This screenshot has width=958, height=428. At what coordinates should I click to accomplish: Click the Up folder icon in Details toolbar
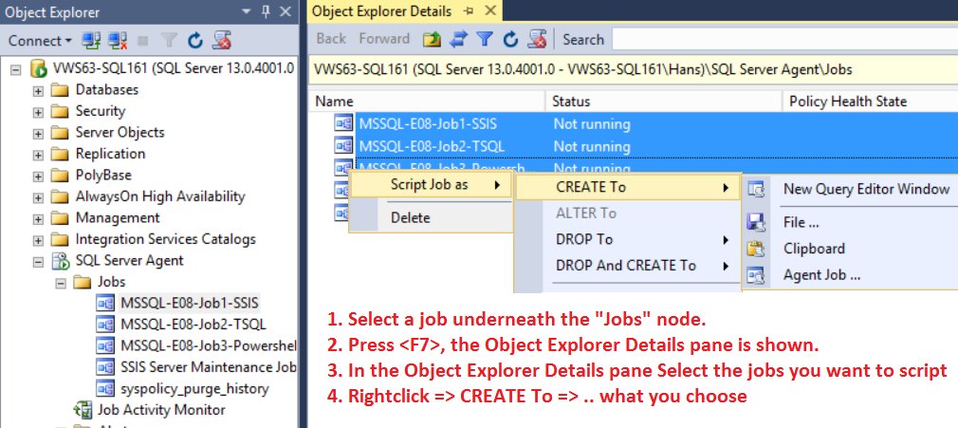point(432,39)
